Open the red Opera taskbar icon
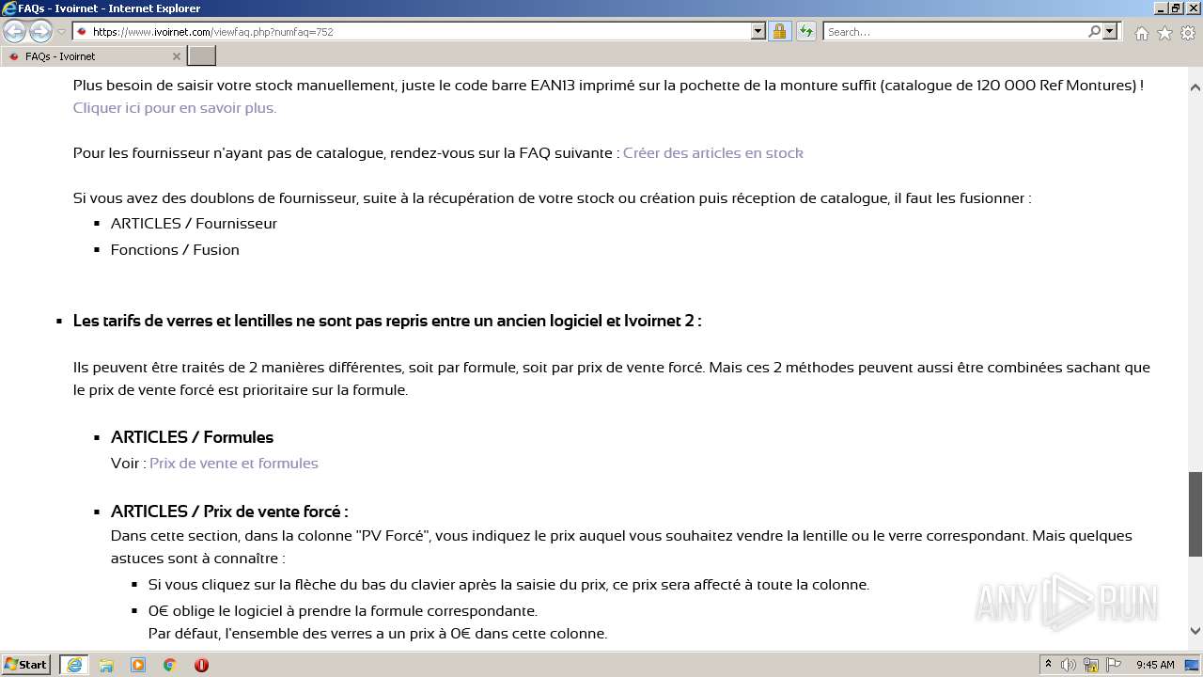Image resolution: width=1203 pixels, height=677 pixels. (201, 665)
